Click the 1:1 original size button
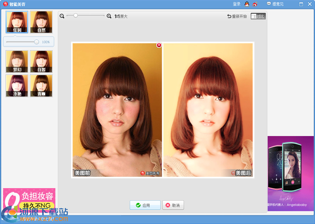 [x=121, y=16]
